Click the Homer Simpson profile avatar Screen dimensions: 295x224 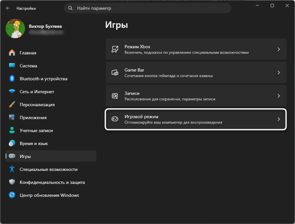pos(15,29)
